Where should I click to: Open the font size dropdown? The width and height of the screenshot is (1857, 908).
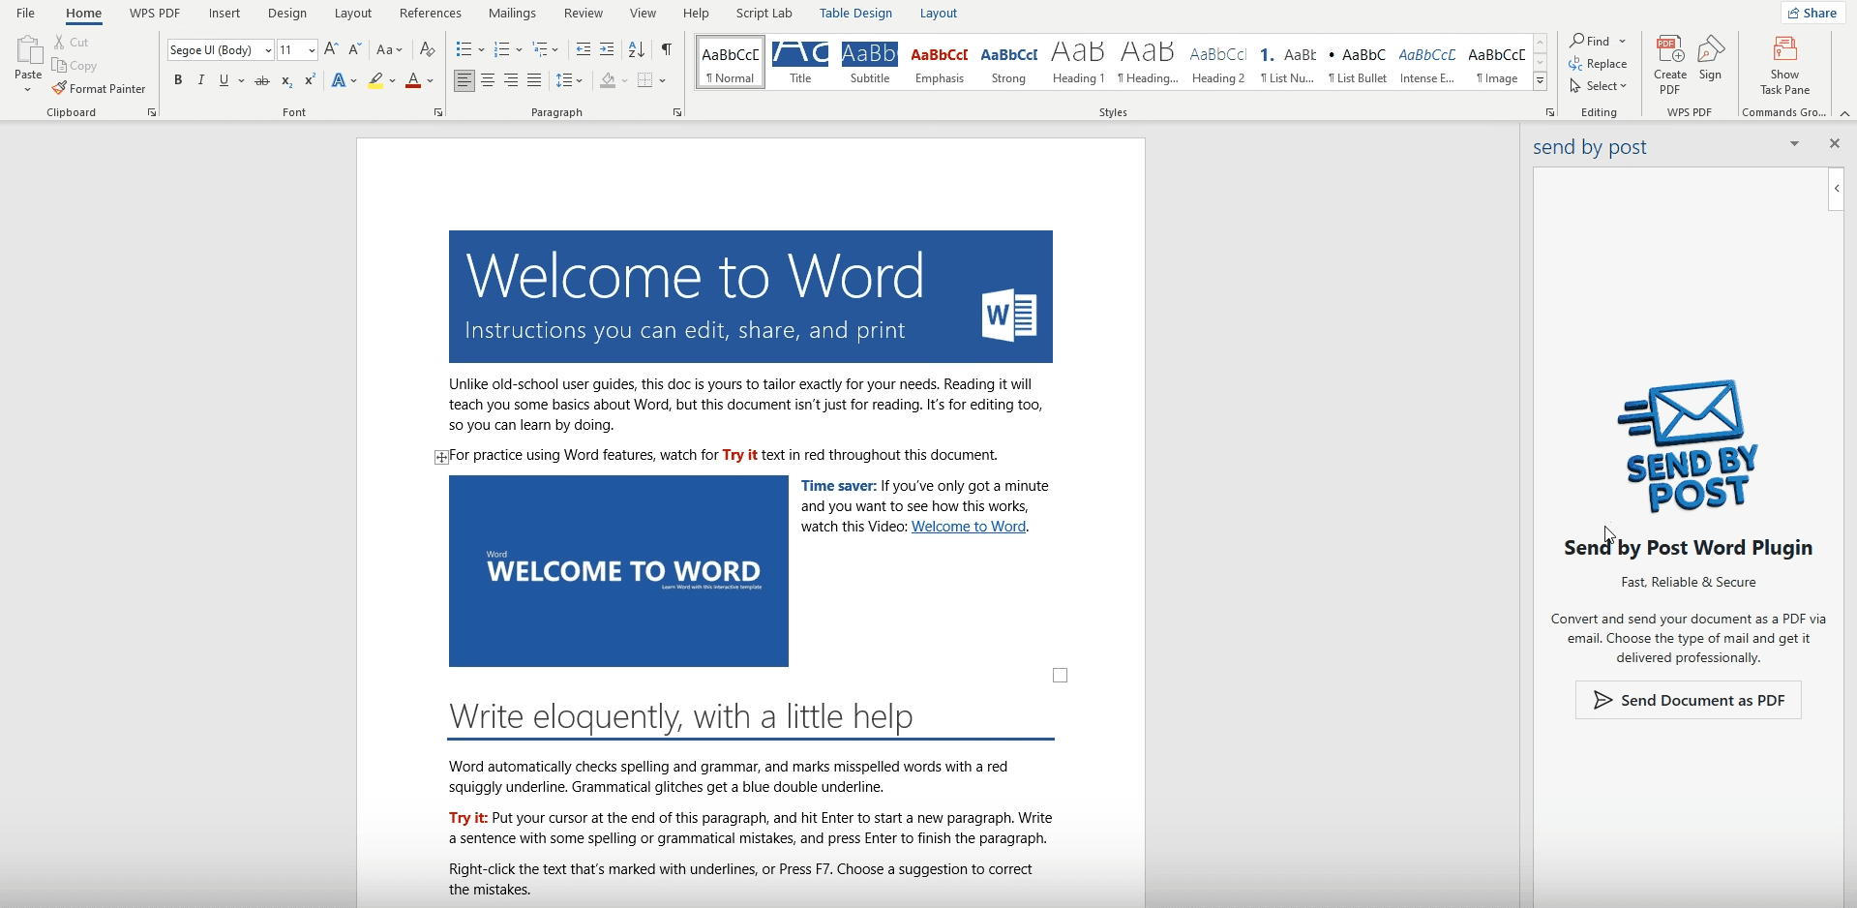point(312,50)
